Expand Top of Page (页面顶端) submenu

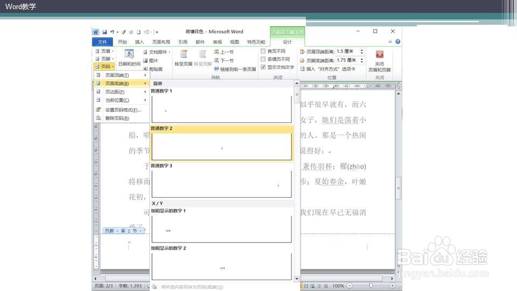121,75
